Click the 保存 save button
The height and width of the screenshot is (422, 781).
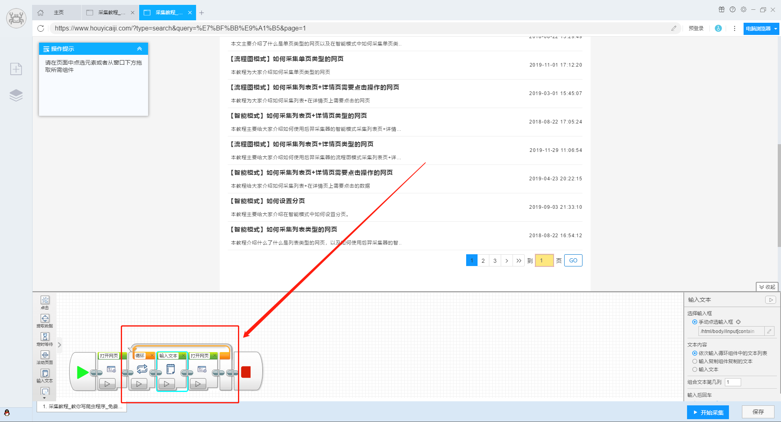click(x=758, y=412)
